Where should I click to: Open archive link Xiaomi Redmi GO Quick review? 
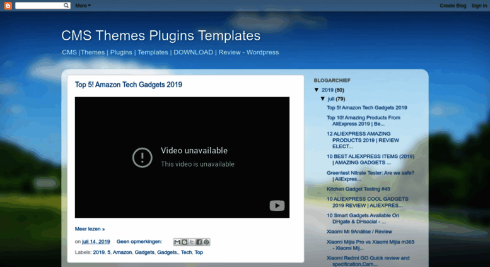pos(368,261)
